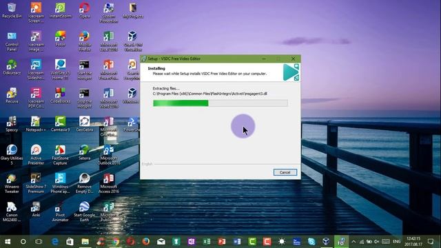Launch Microsoft Edge from the taskbar

55,242
